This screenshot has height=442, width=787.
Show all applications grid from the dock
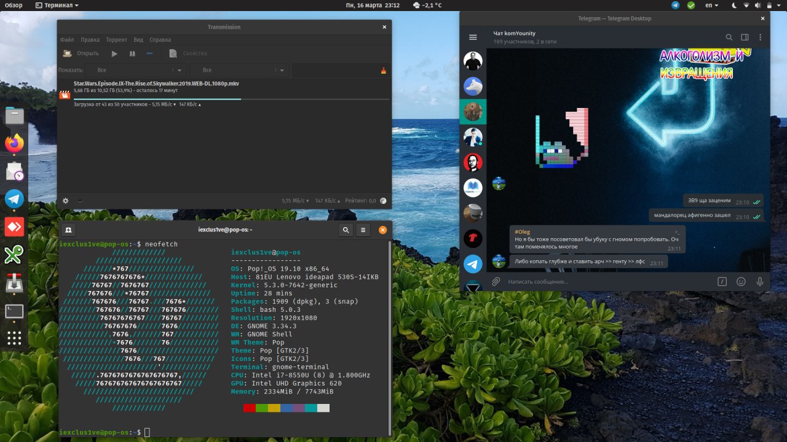pos(14,338)
